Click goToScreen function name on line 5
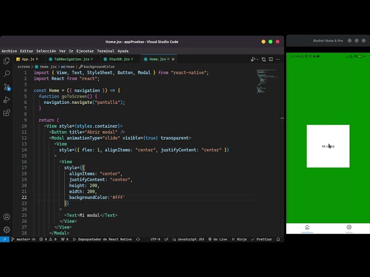This screenshot has height=277, width=370. click(x=75, y=96)
